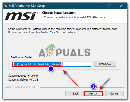Click the MSI logo in the header
Viewport: 130px width, 102px height.
click(21, 16)
